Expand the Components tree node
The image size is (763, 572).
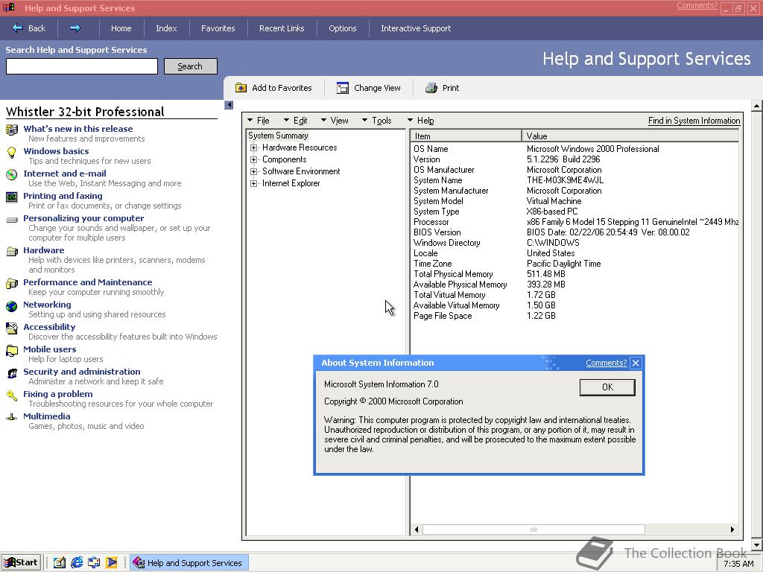coord(253,159)
